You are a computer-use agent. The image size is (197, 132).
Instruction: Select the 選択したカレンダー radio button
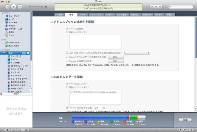tap(67, 87)
